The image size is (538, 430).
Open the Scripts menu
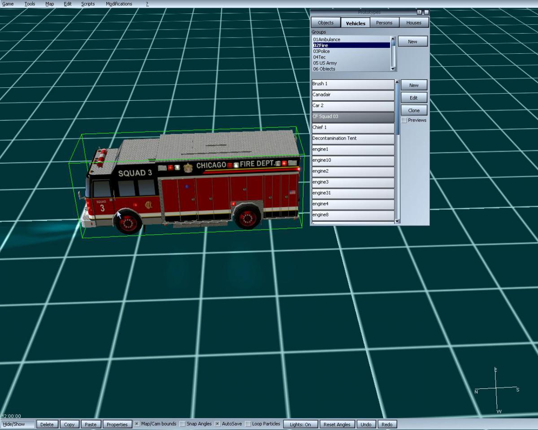pyautogui.click(x=88, y=4)
